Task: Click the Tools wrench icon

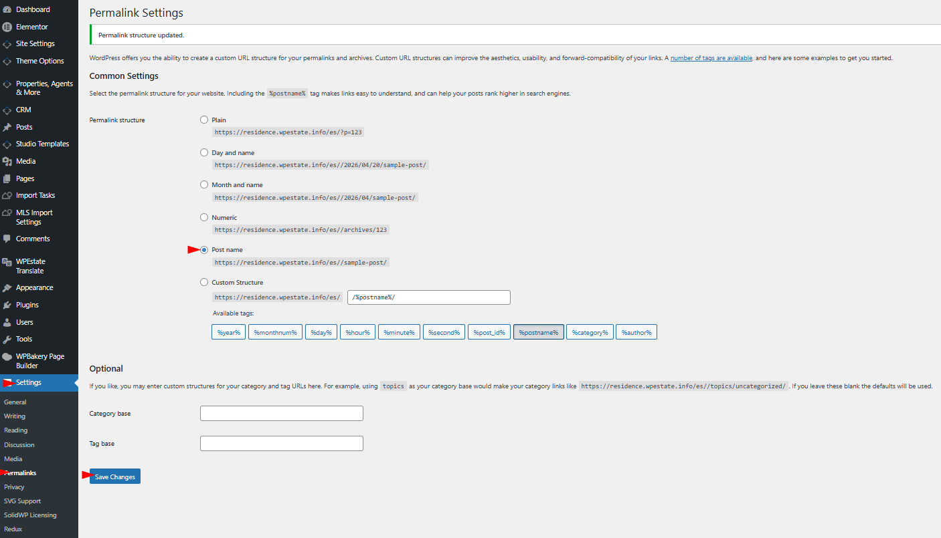Action: (x=7, y=339)
